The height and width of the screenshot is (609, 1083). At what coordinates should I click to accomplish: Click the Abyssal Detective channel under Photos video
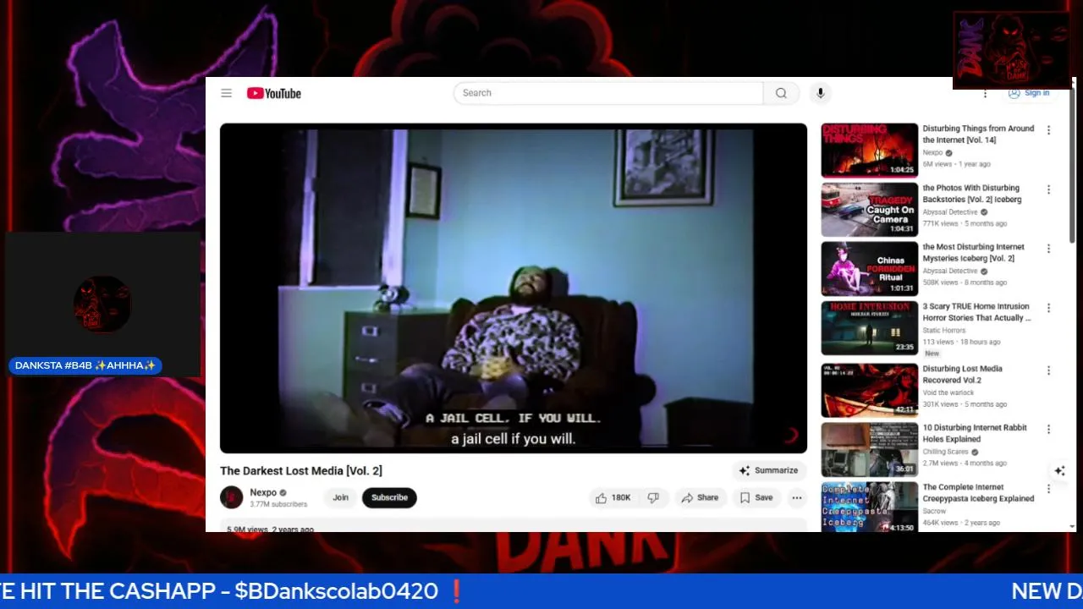pyautogui.click(x=949, y=212)
